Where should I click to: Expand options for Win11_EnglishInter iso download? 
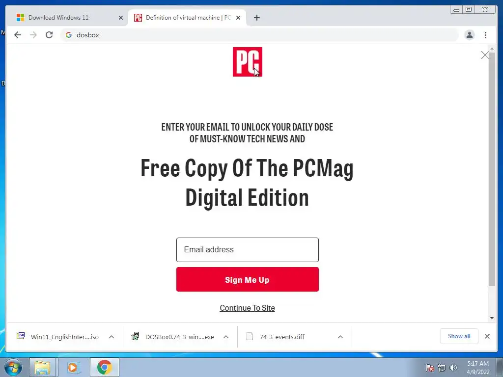click(112, 337)
